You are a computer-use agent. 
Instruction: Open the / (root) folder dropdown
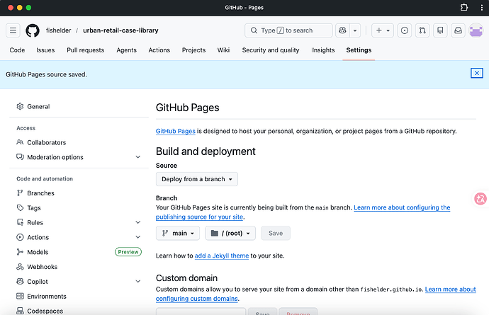tap(230, 233)
